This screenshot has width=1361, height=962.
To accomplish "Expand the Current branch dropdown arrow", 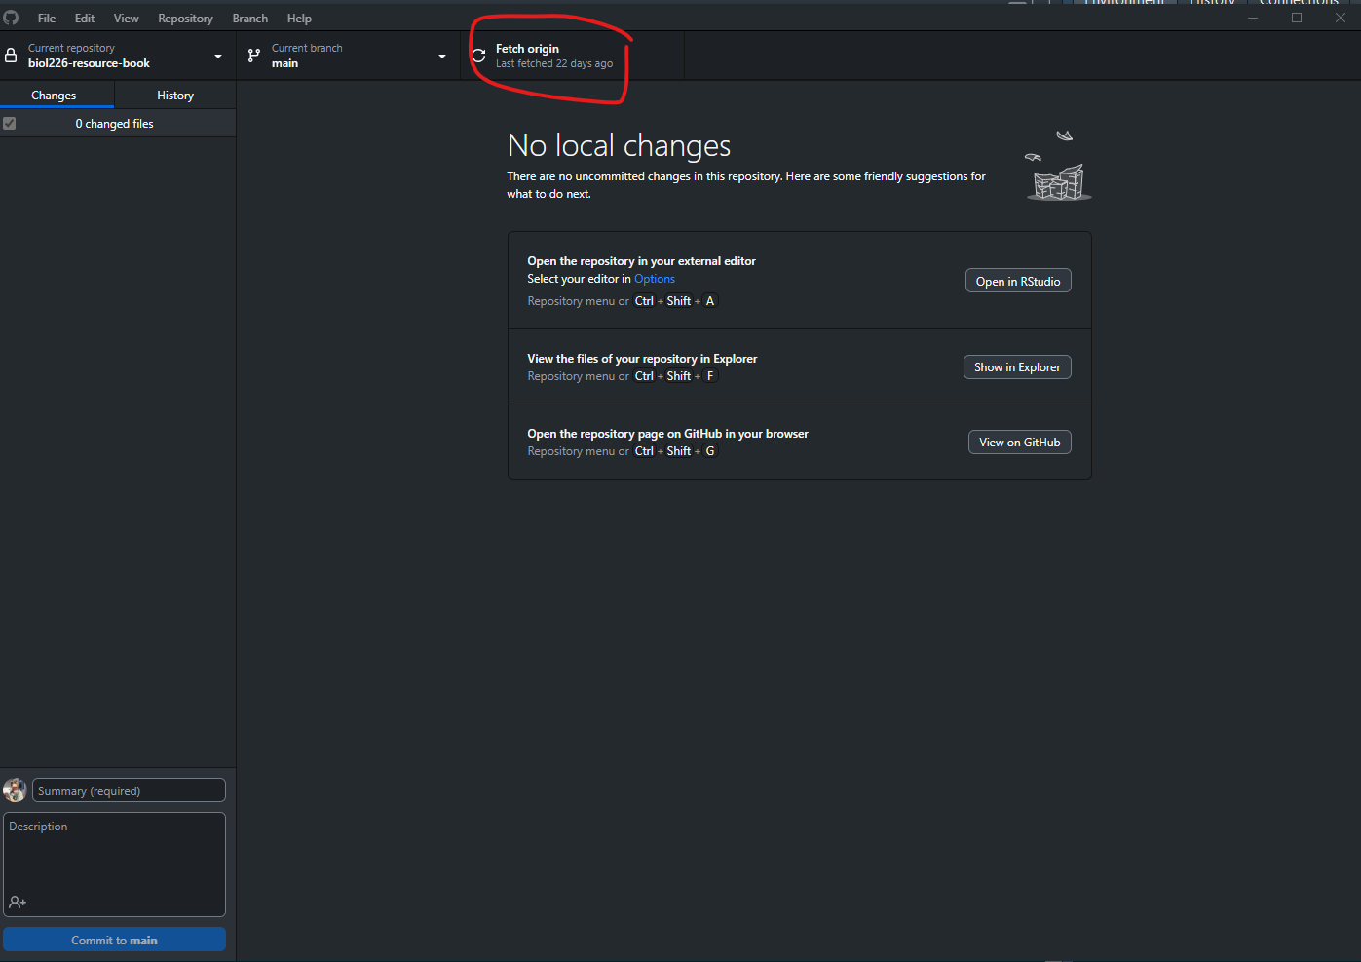I will (x=441, y=57).
